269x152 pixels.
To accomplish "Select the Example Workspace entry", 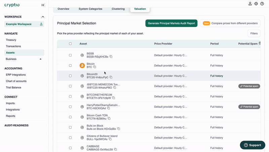I will (x=24, y=24).
